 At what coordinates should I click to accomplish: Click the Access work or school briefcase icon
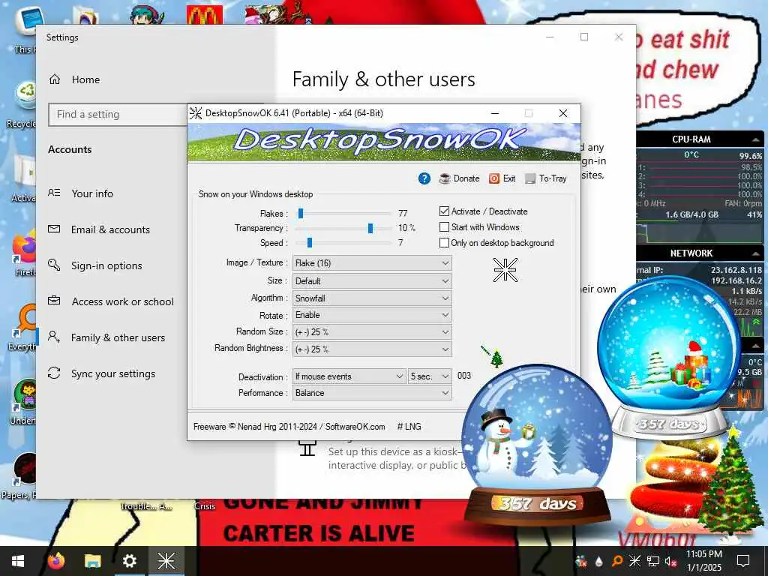tap(54, 301)
